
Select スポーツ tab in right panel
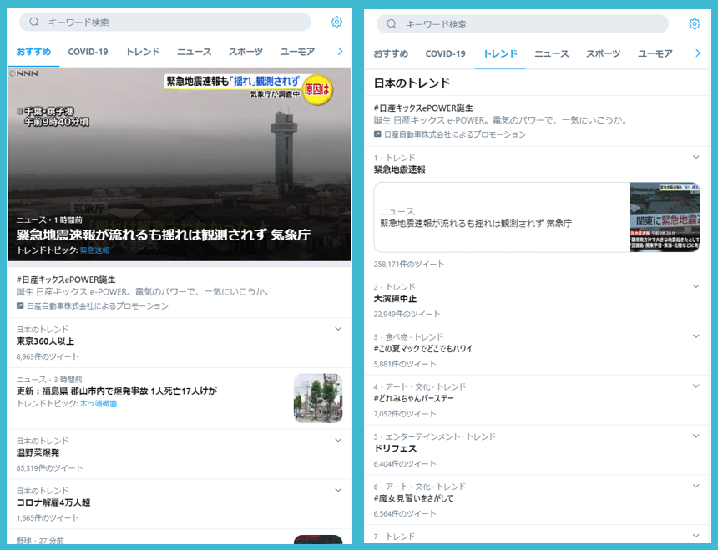[604, 53]
